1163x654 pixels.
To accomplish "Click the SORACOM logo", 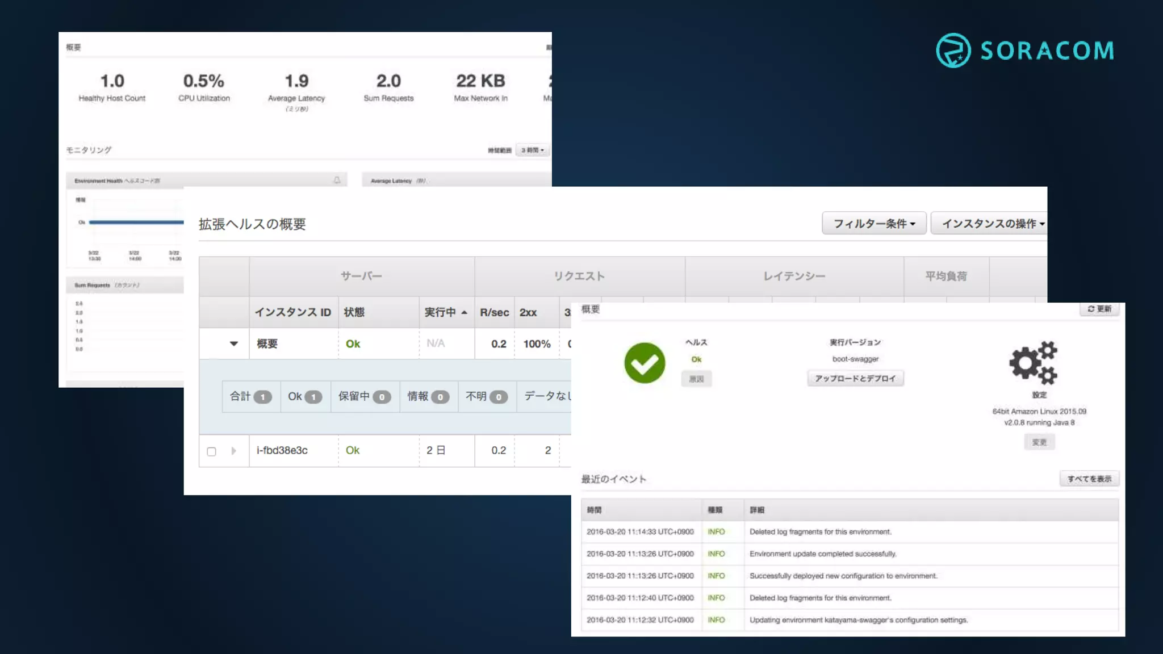I will tap(1024, 51).
